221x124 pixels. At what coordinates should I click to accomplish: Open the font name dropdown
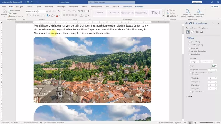tap(37, 11)
